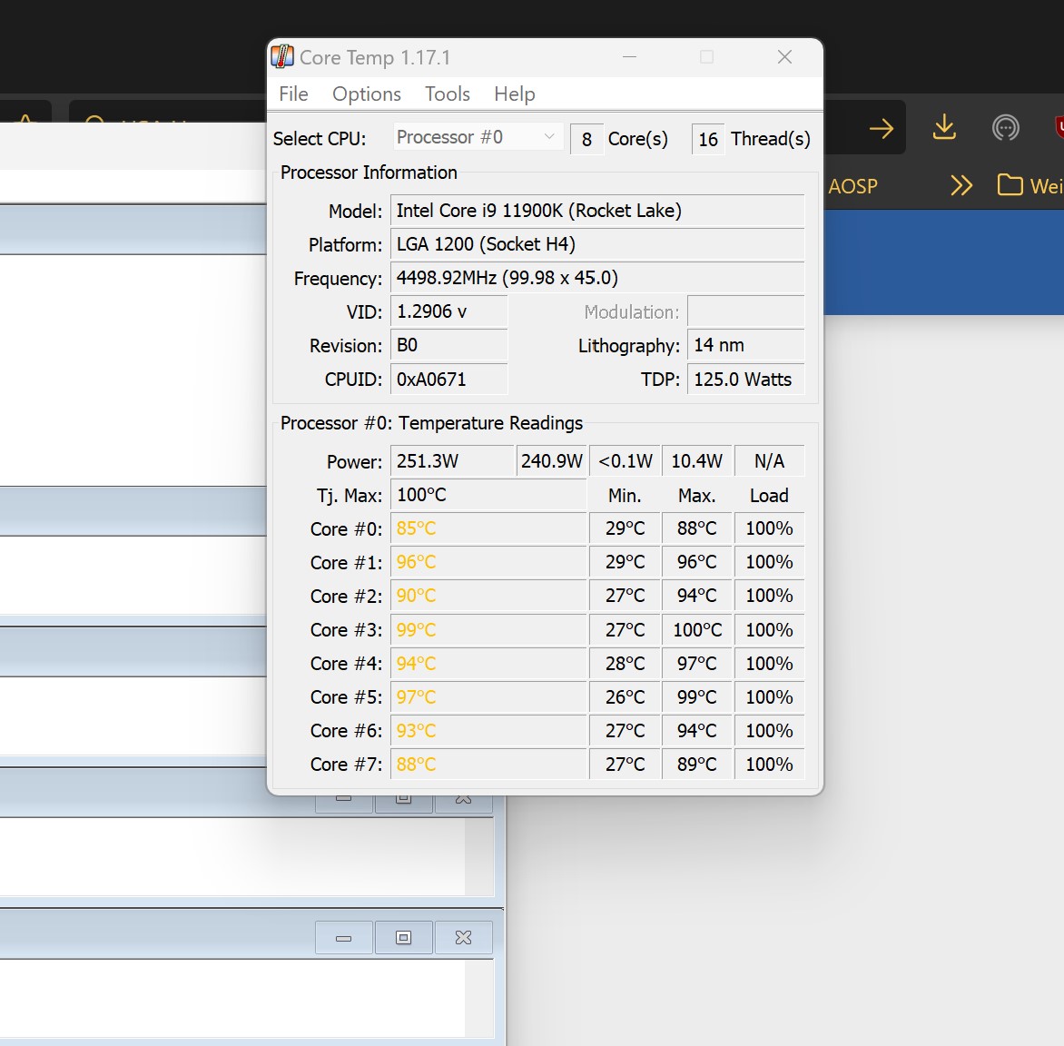Click Core #6 temperature 93°C
The image size is (1064, 1046).
488,731
